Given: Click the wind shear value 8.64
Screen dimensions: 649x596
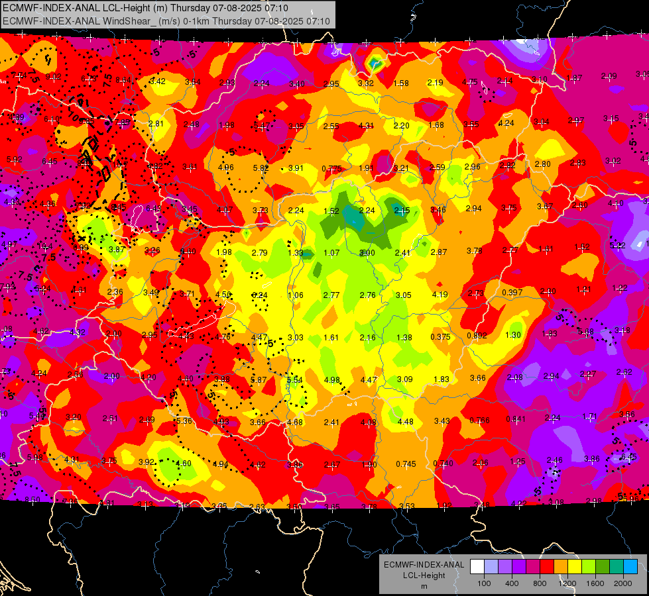Looking at the screenshot, I should coord(123,80).
